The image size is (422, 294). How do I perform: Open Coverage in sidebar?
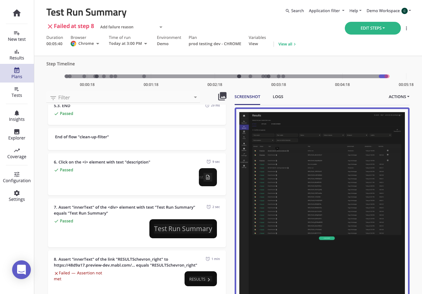coord(17,153)
